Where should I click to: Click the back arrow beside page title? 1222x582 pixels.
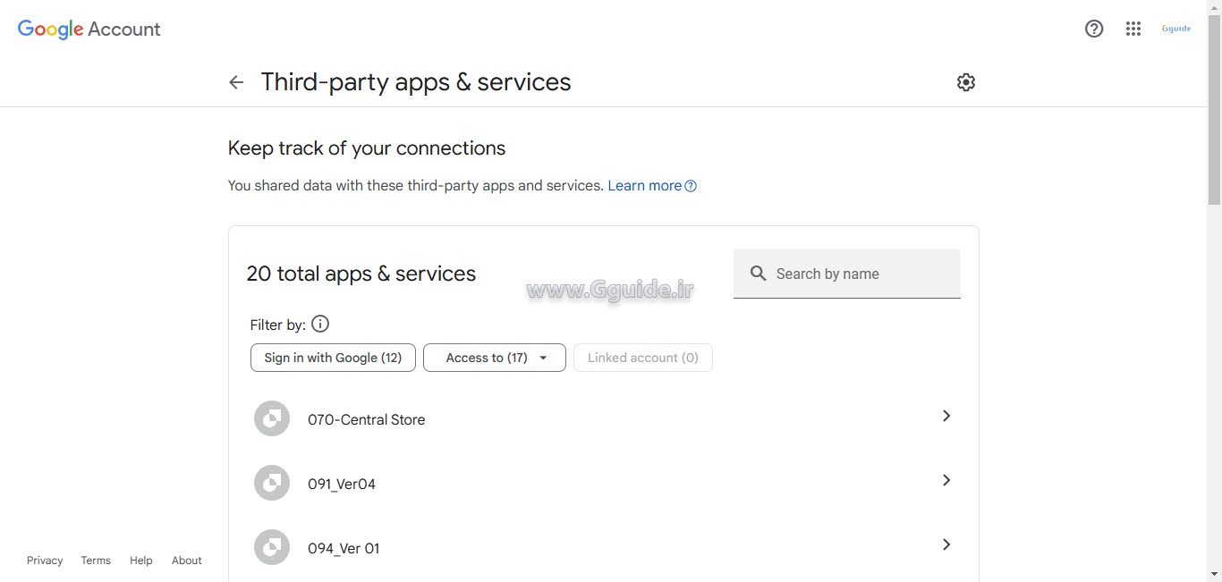coord(236,82)
